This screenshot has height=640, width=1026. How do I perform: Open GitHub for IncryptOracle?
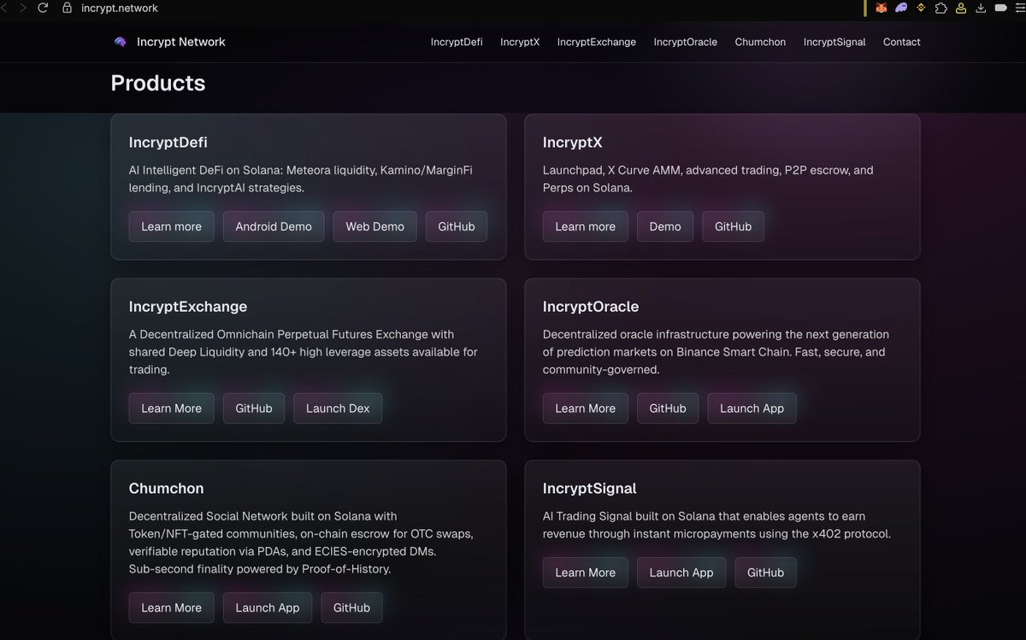pos(668,408)
